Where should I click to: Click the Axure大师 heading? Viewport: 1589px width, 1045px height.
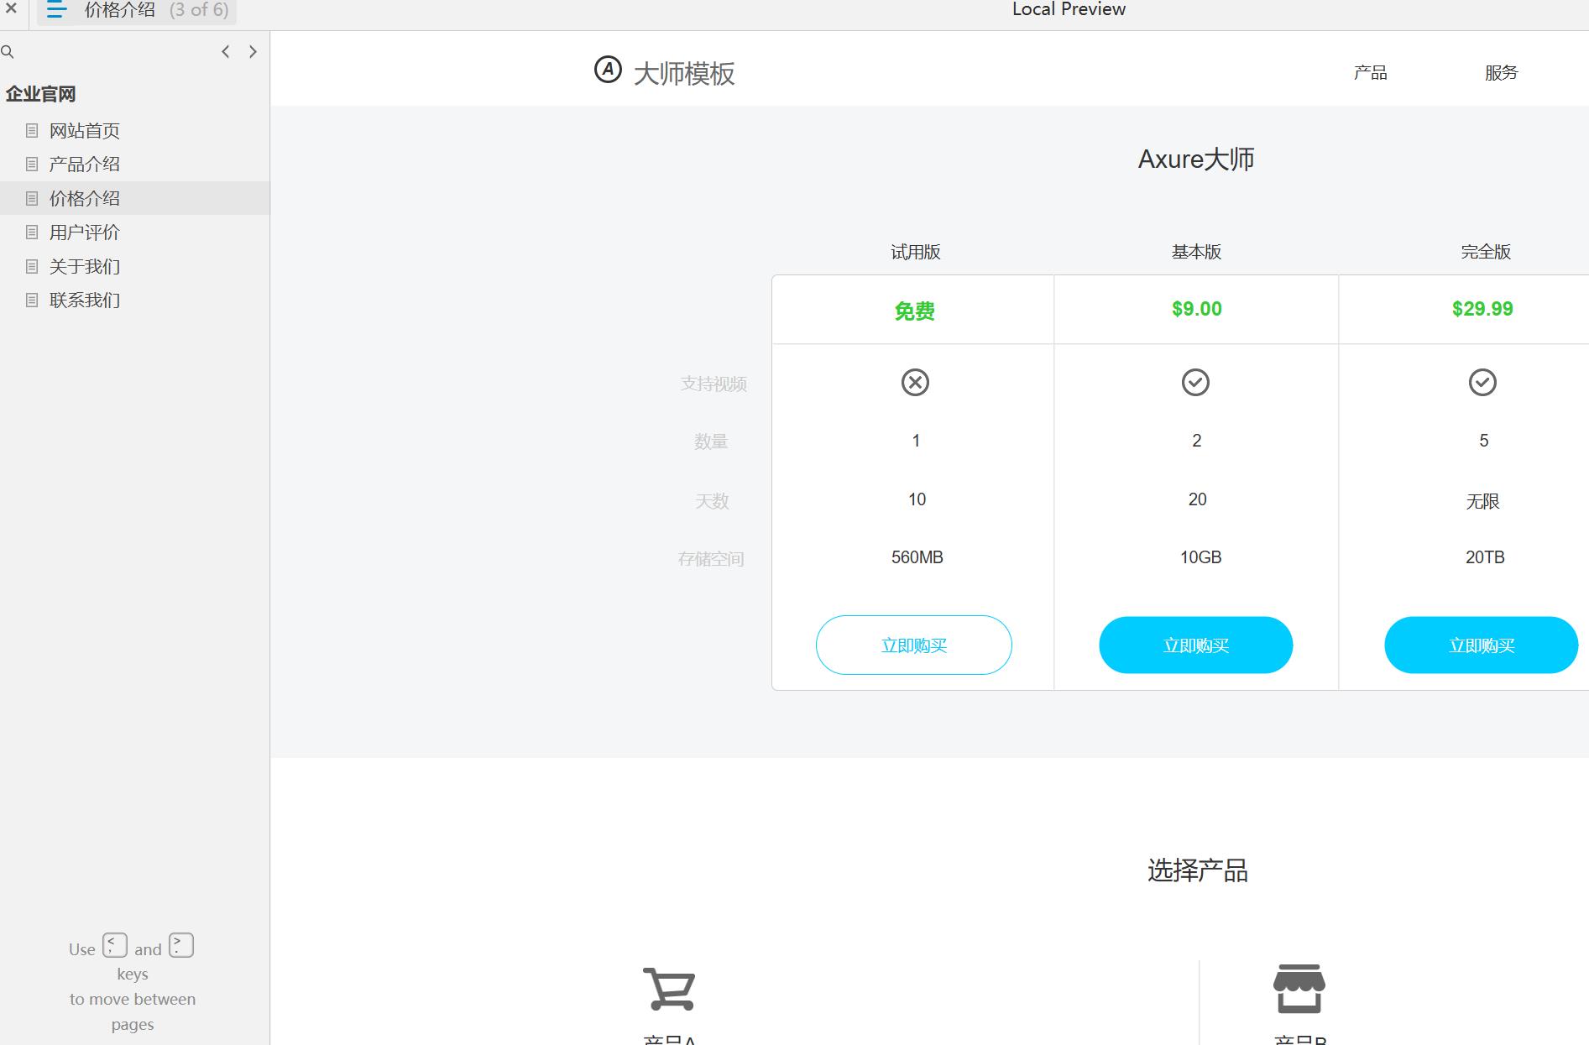(1196, 159)
